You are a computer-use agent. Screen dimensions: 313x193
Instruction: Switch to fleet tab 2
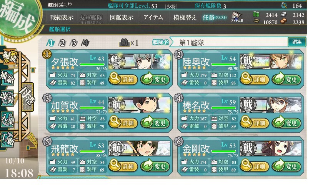click(62, 43)
